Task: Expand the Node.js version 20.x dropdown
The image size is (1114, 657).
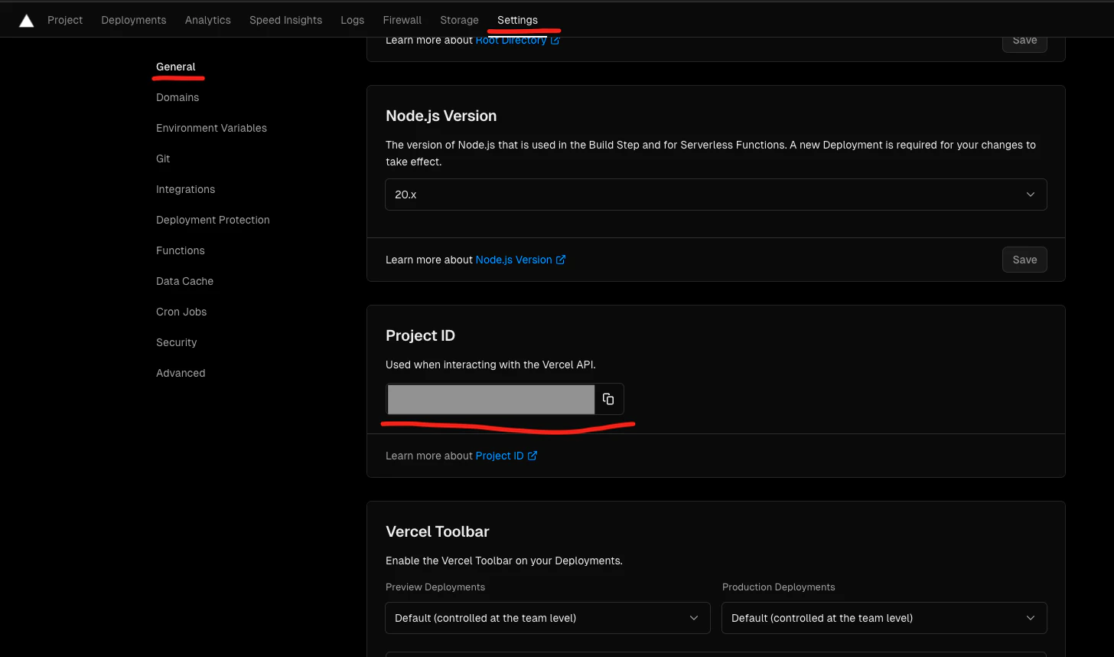Action: 715,194
